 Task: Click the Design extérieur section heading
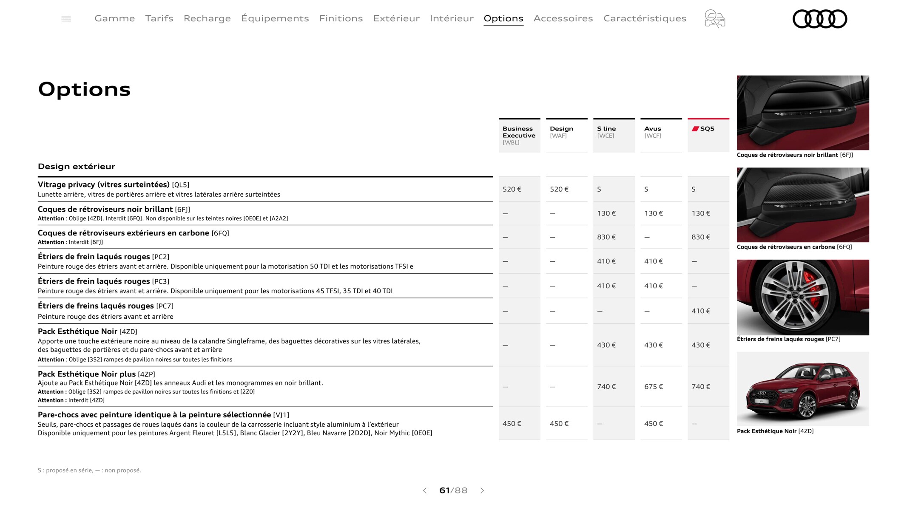[77, 167]
